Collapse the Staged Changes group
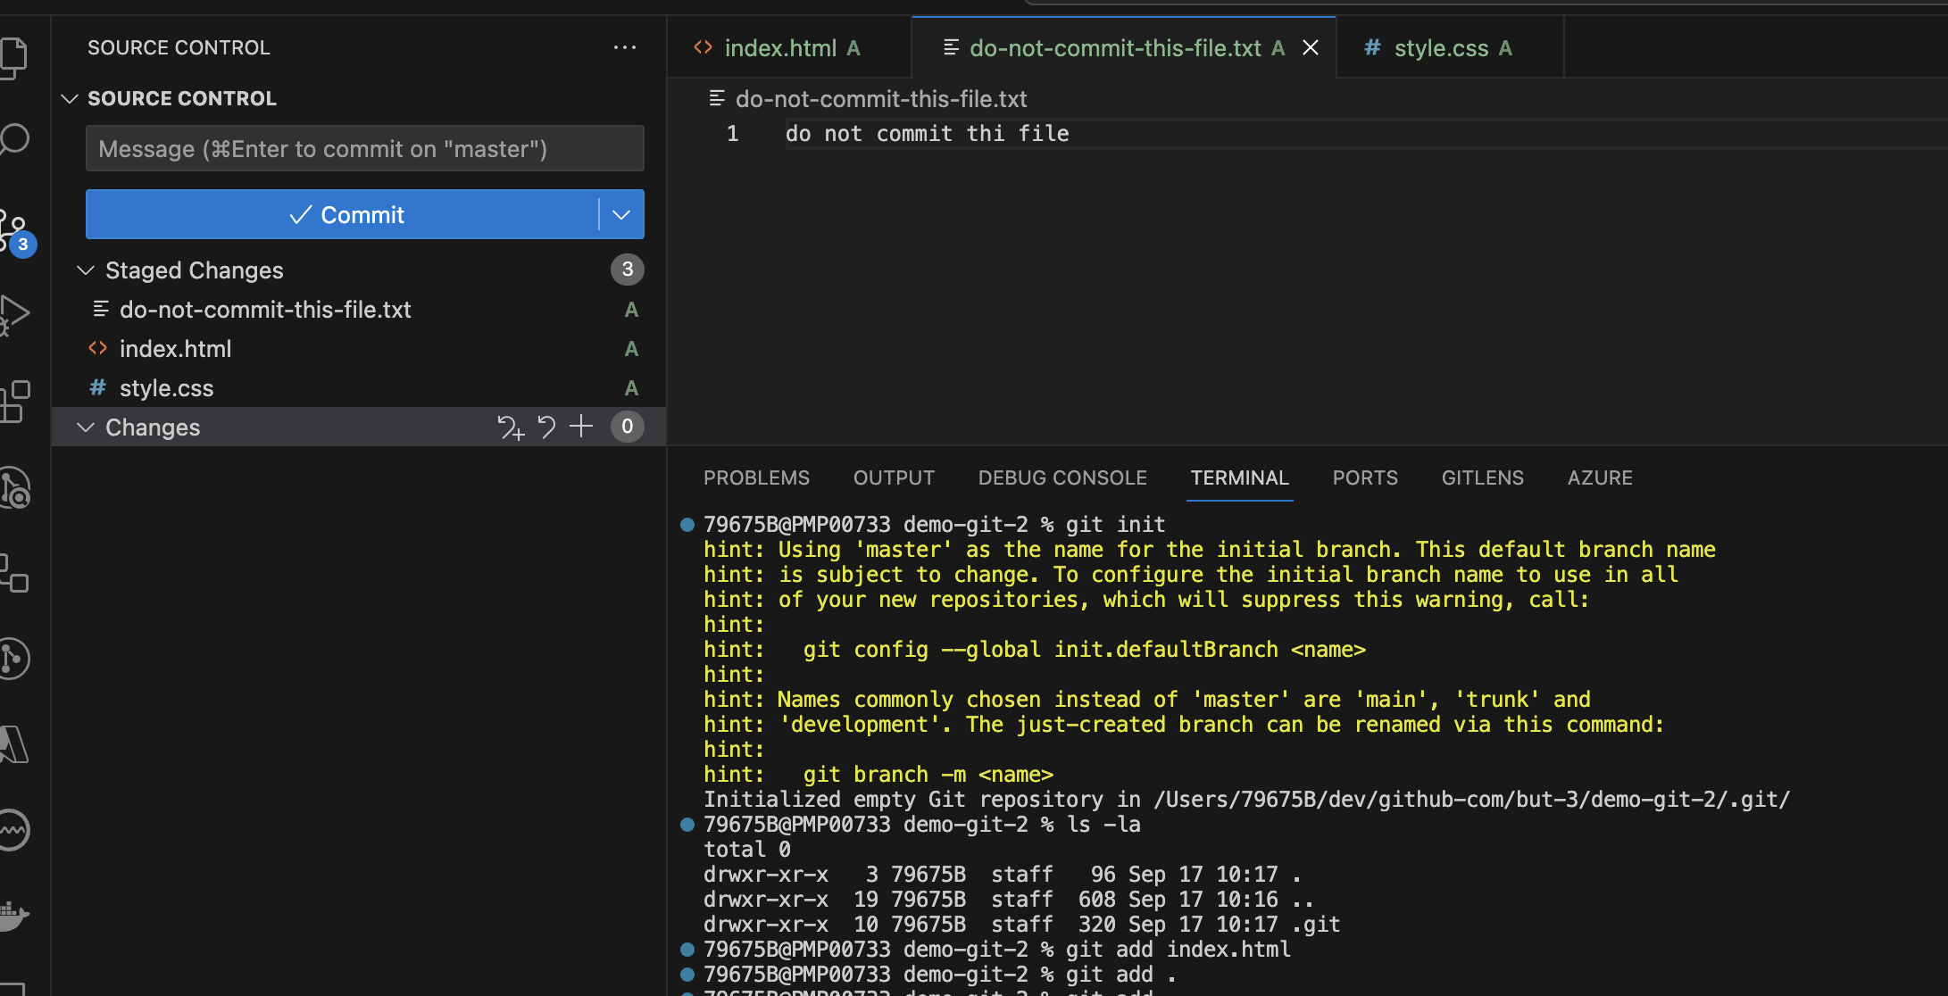 [x=86, y=270]
